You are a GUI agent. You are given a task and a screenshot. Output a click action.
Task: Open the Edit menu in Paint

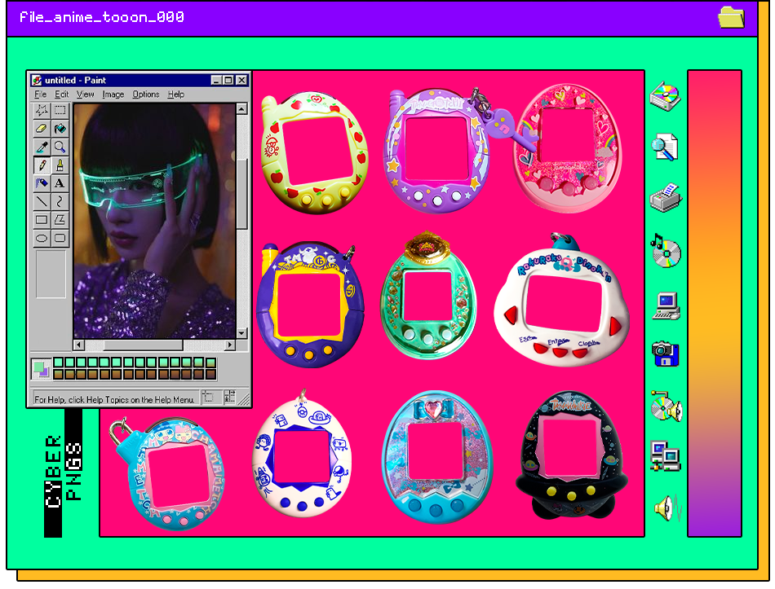(61, 95)
